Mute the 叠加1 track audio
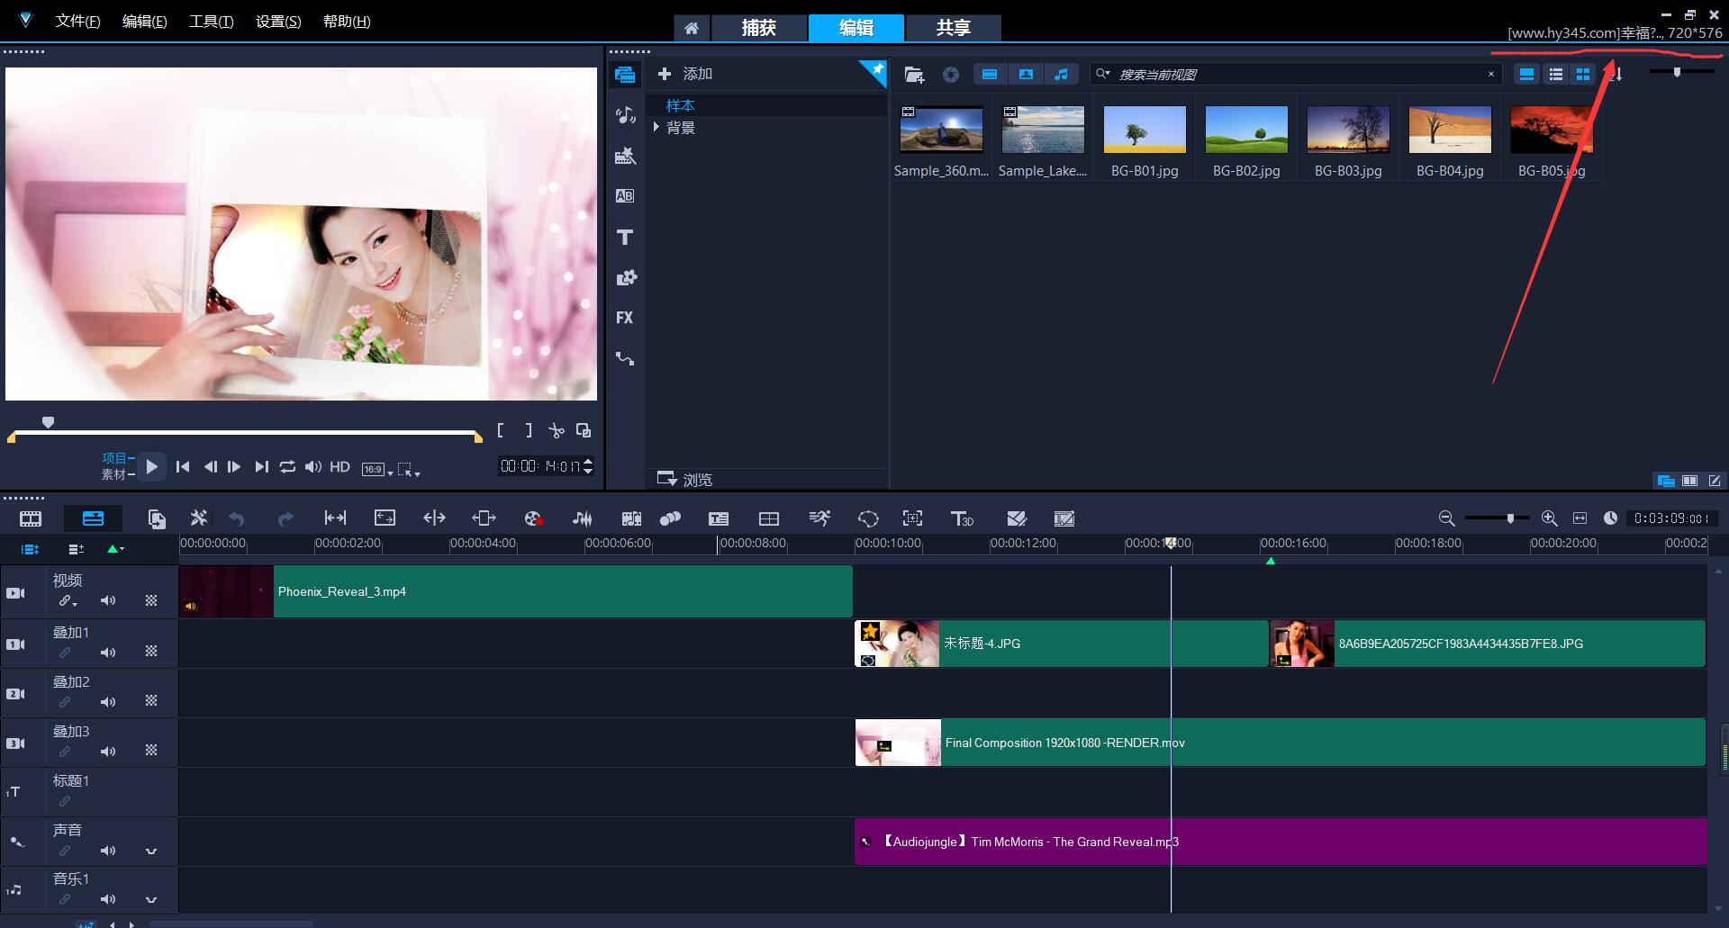 (x=108, y=653)
